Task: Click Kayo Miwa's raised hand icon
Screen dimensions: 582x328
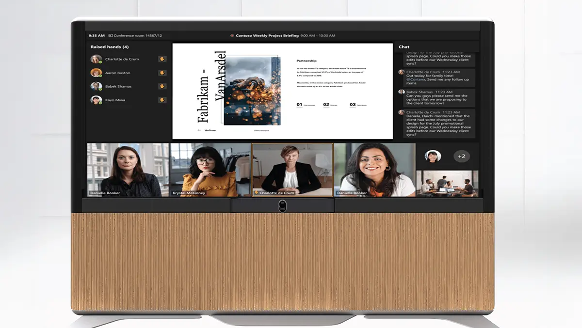Action: pyautogui.click(x=162, y=100)
